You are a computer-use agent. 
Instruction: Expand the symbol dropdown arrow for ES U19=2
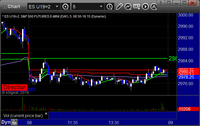point(57,6)
